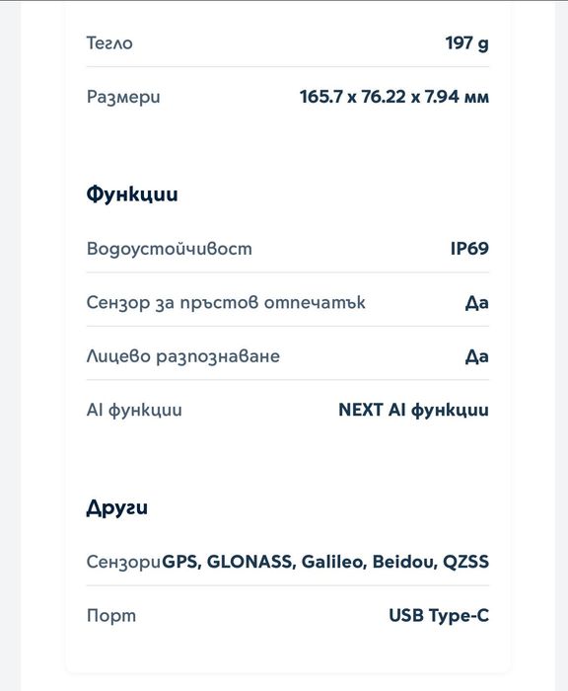This screenshot has width=568, height=691.
Task: Click the Да value for fingerprint sensor
Action: [477, 303]
